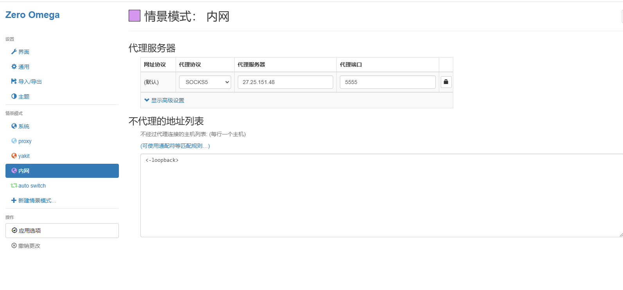Click the switch arrows icon beside auto switch
This screenshot has height=290, width=623.
pos(14,185)
